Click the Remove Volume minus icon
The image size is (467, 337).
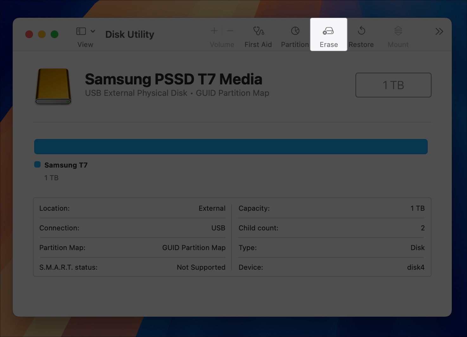click(x=230, y=31)
